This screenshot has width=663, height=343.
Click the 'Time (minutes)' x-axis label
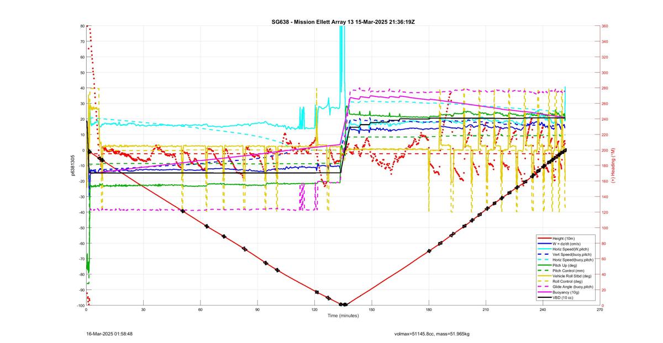343,316
